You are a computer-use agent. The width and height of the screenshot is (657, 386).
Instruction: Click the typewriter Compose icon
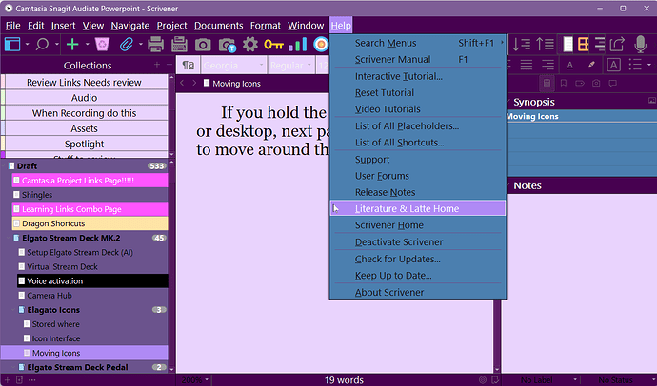coord(179,44)
